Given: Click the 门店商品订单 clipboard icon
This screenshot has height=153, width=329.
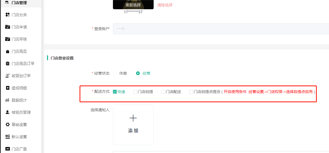Looking at the screenshot, I should pos(8,63).
